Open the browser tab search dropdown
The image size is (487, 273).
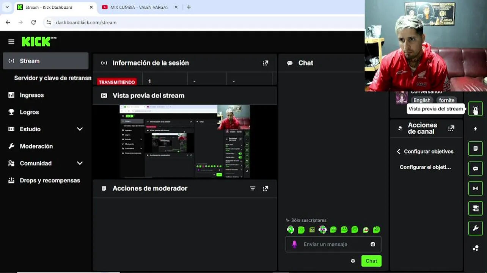tap(7, 7)
